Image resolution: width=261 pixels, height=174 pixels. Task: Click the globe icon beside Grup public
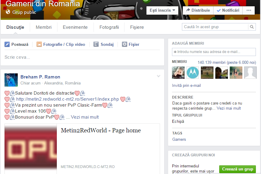pyautogui.click(x=8, y=12)
